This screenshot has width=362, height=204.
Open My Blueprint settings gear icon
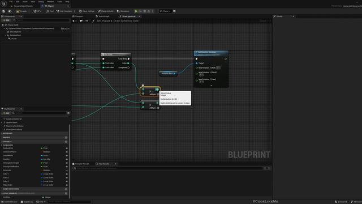coord(68,113)
